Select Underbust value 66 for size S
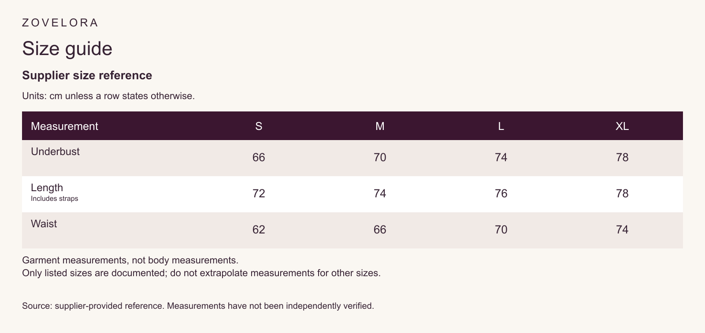Screen dimensions: 705x333 point(259,158)
